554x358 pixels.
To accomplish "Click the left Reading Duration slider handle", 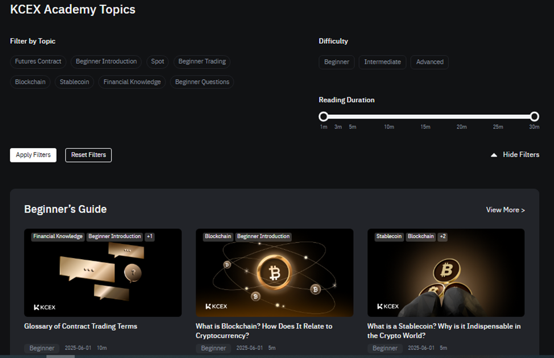I will 323,116.
